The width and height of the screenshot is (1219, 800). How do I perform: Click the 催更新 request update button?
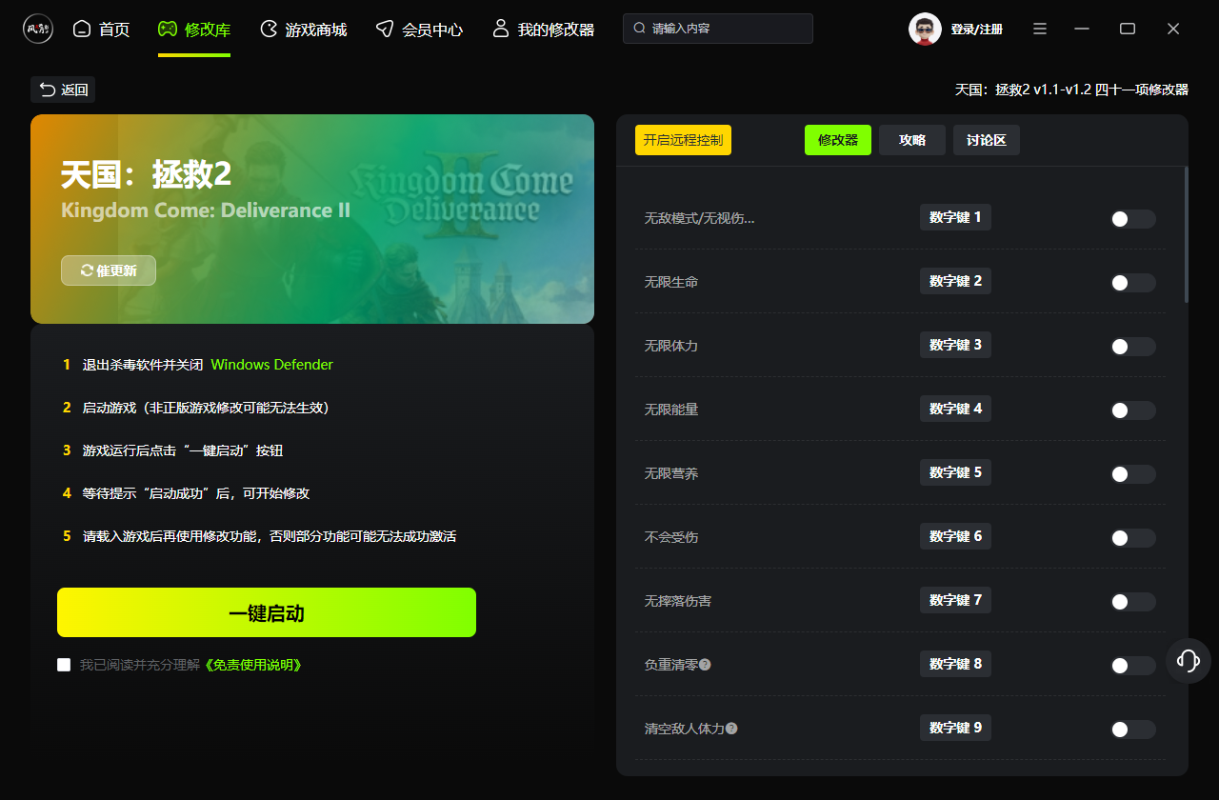(x=109, y=270)
